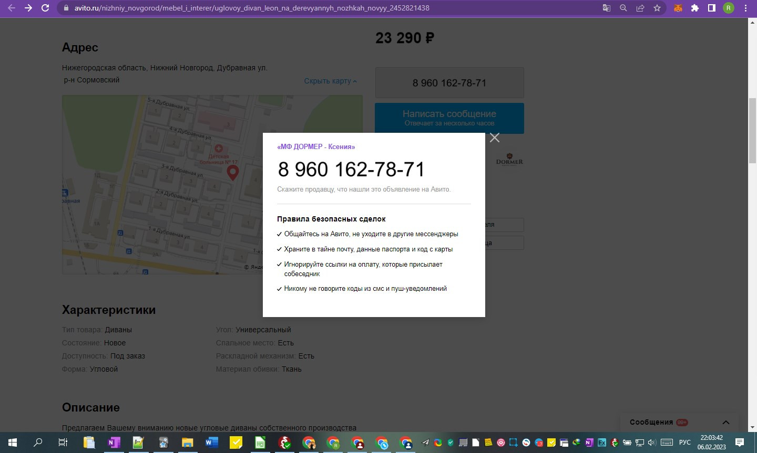Open the touch keyboard tray icon
This screenshot has height=453, width=757.
667,443
